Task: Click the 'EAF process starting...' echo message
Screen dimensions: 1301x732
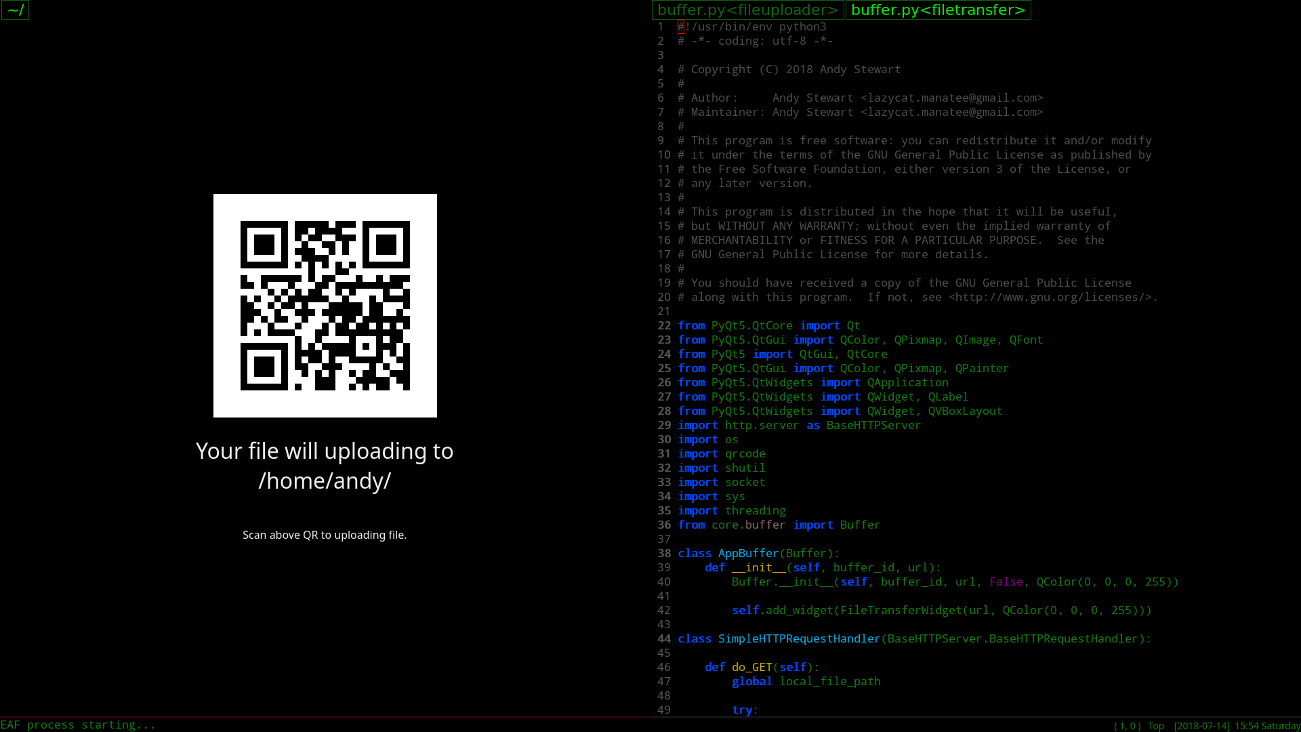Action: pos(78,725)
